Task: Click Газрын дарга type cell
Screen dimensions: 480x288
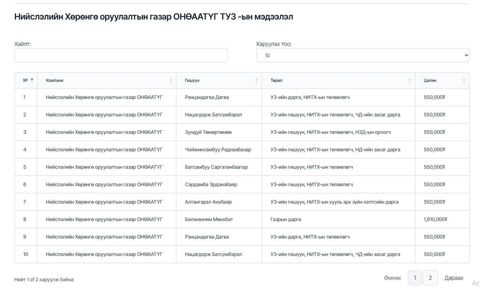Action: point(286,220)
